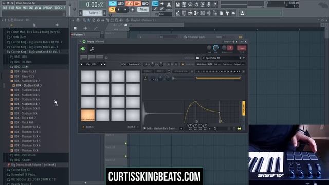Image resolution: width=329 pixels, height=185 pixels.
Task: Open the dropdown arrow next to Pad 1/32
Action: (x=105, y=64)
